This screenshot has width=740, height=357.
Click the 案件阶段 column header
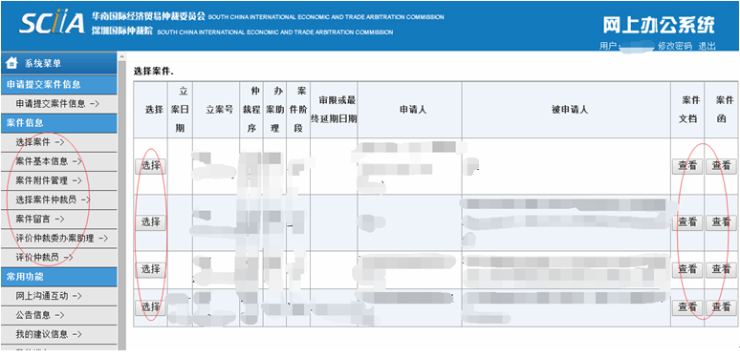298,110
